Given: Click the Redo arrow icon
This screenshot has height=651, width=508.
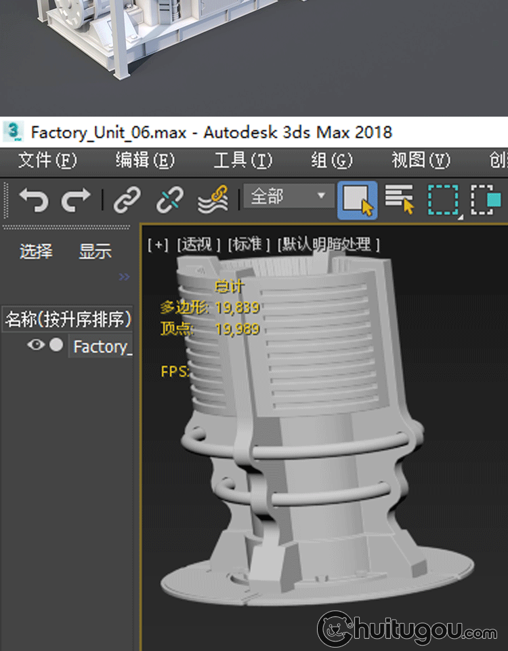Looking at the screenshot, I should [76, 200].
